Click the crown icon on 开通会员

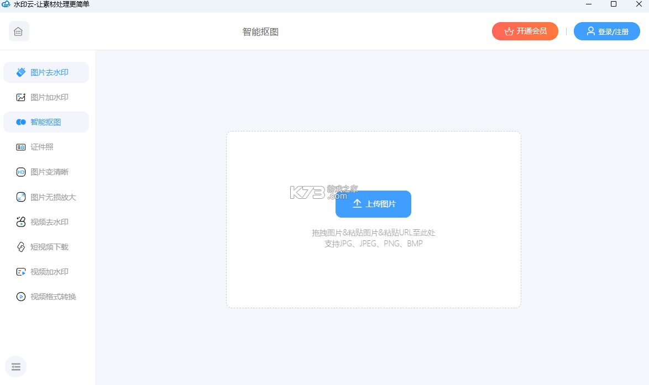click(509, 31)
